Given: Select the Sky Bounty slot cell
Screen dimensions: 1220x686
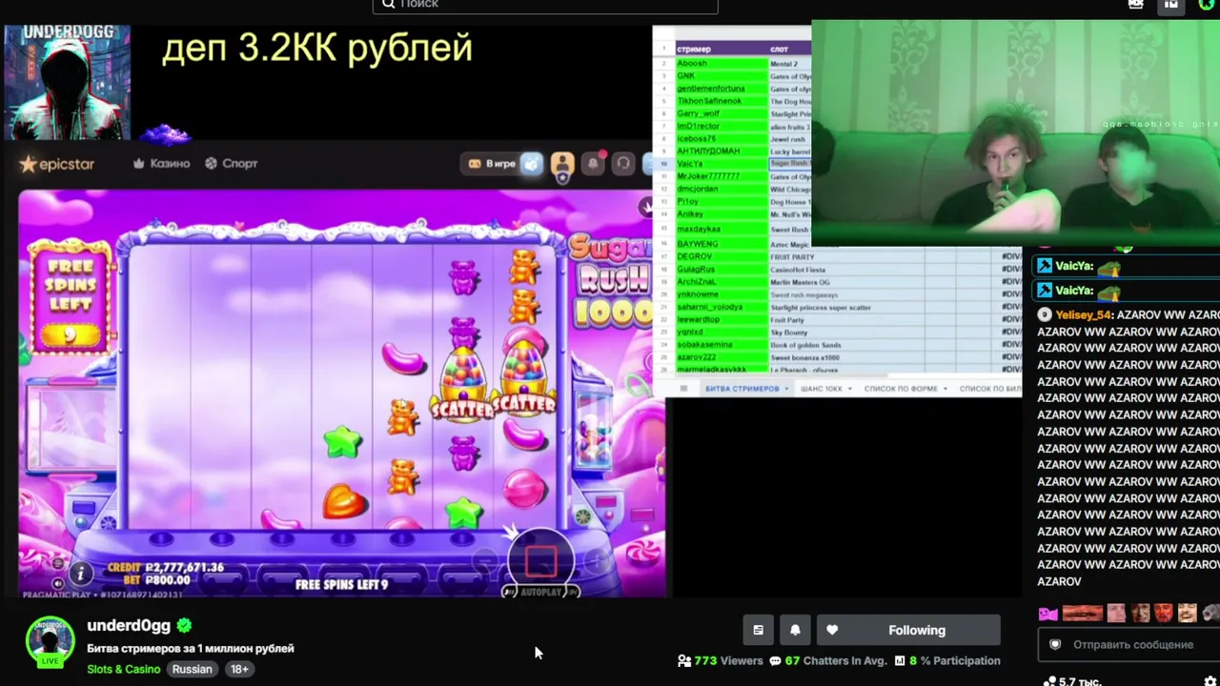Looking at the screenshot, I should coord(844,333).
